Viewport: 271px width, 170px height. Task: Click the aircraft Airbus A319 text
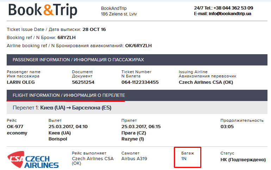[x=134, y=159]
